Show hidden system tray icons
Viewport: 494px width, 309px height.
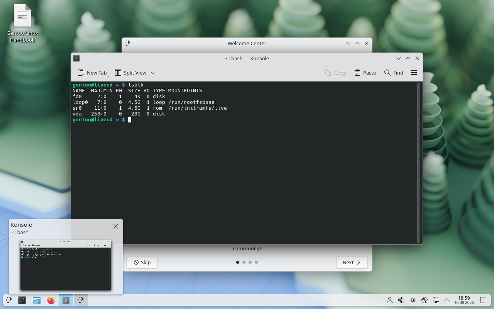(x=447, y=300)
